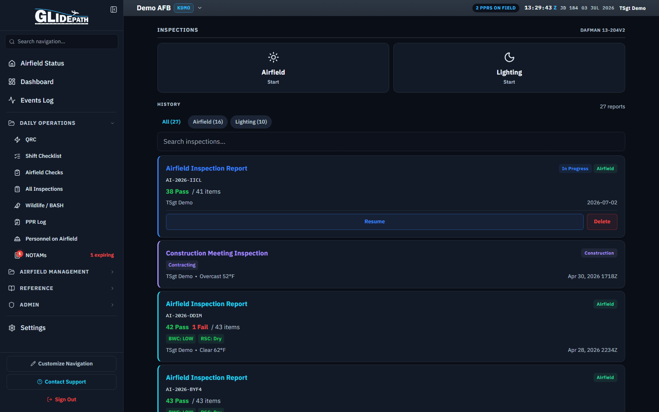
Task: Expand the Reference section
Action: click(62, 288)
